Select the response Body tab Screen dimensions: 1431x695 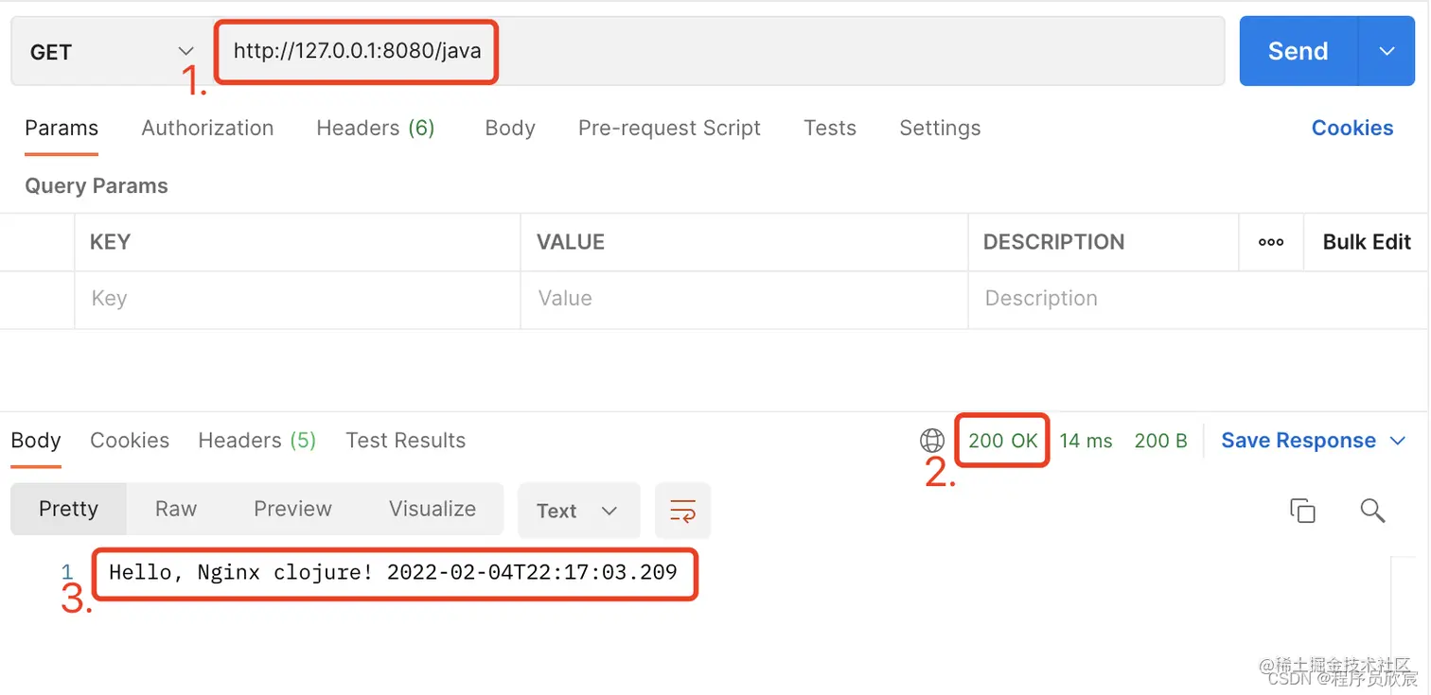(x=36, y=441)
